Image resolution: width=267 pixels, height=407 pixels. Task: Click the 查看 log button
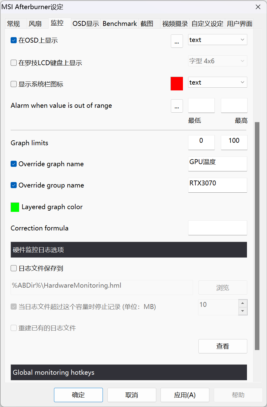(223, 346)
